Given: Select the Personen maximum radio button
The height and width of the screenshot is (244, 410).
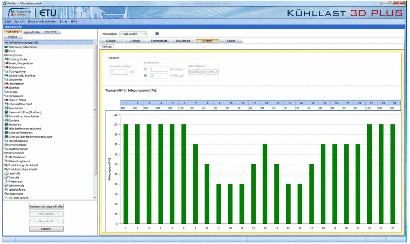Looking at the screenshot, I should click(145, 69).
